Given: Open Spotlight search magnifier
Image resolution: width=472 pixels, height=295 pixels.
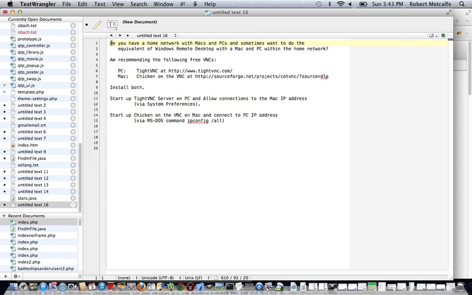Looking at the screenshot, I should (462, 4).
